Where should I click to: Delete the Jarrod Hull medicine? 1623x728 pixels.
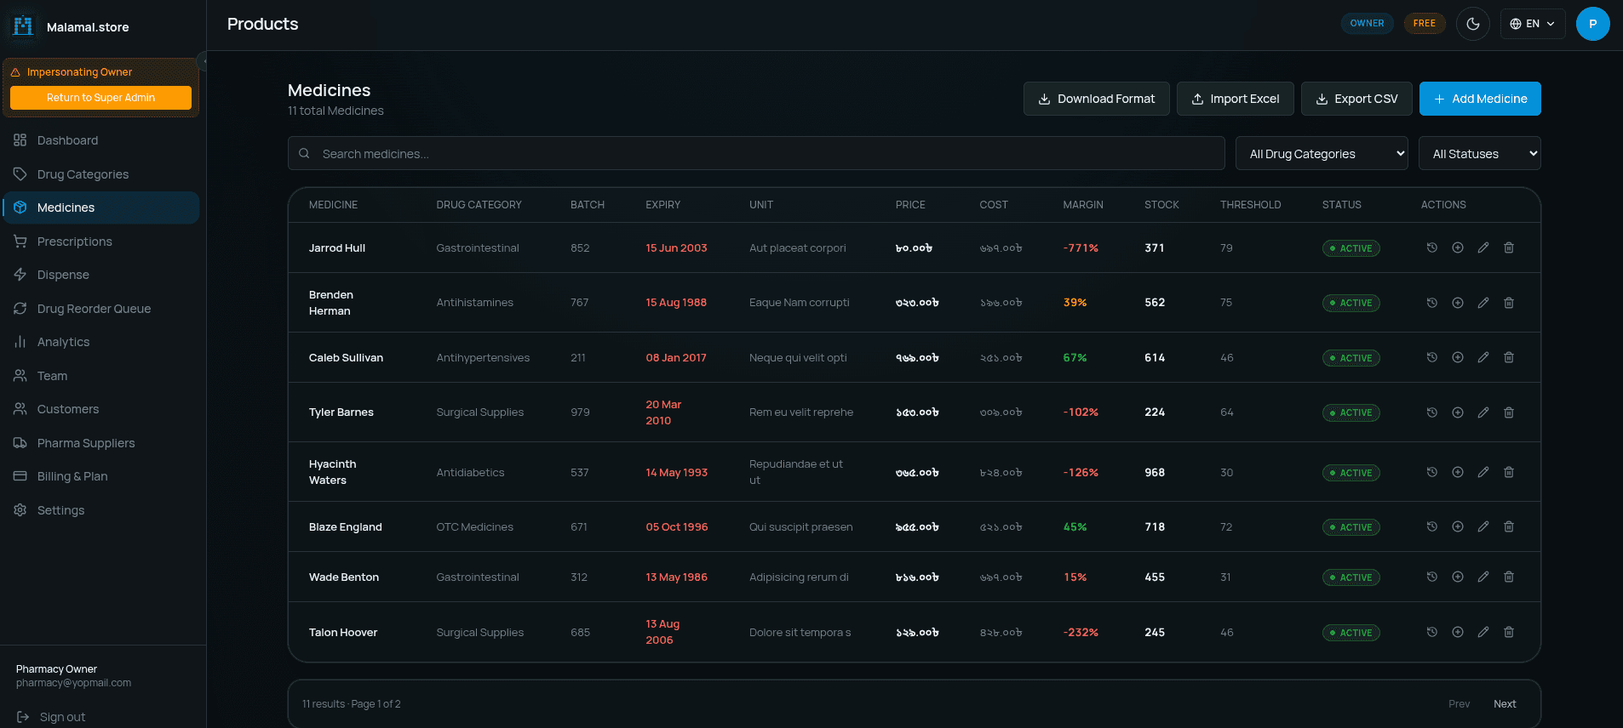click(1508, 247)
